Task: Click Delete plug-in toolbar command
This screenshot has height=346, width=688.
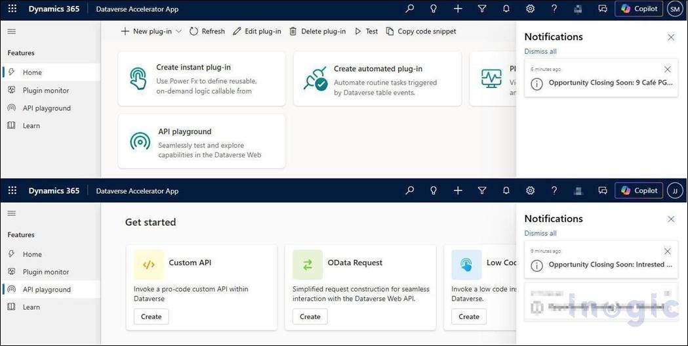Action: tap(317, 32)
